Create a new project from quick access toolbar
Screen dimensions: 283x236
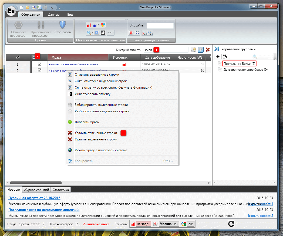(22, 7)
